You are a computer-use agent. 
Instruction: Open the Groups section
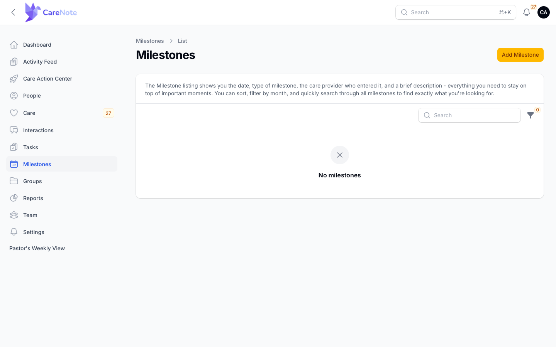point(62,181)
